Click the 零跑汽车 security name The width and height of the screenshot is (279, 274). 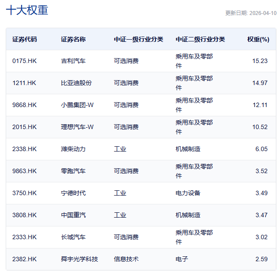pos(73,171)
